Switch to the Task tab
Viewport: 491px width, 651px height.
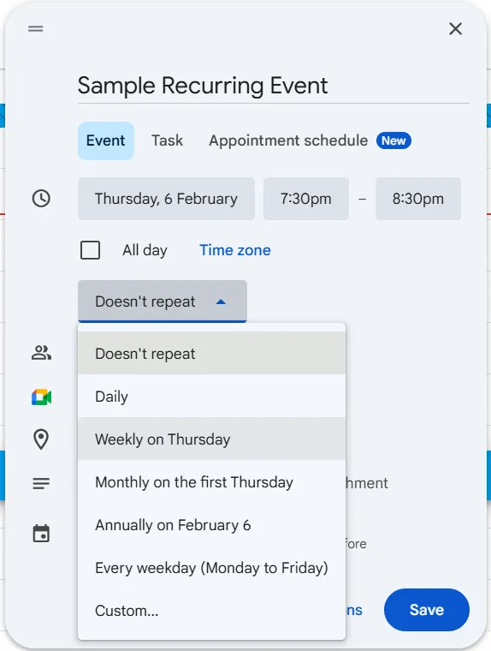[x=167, y=140]
